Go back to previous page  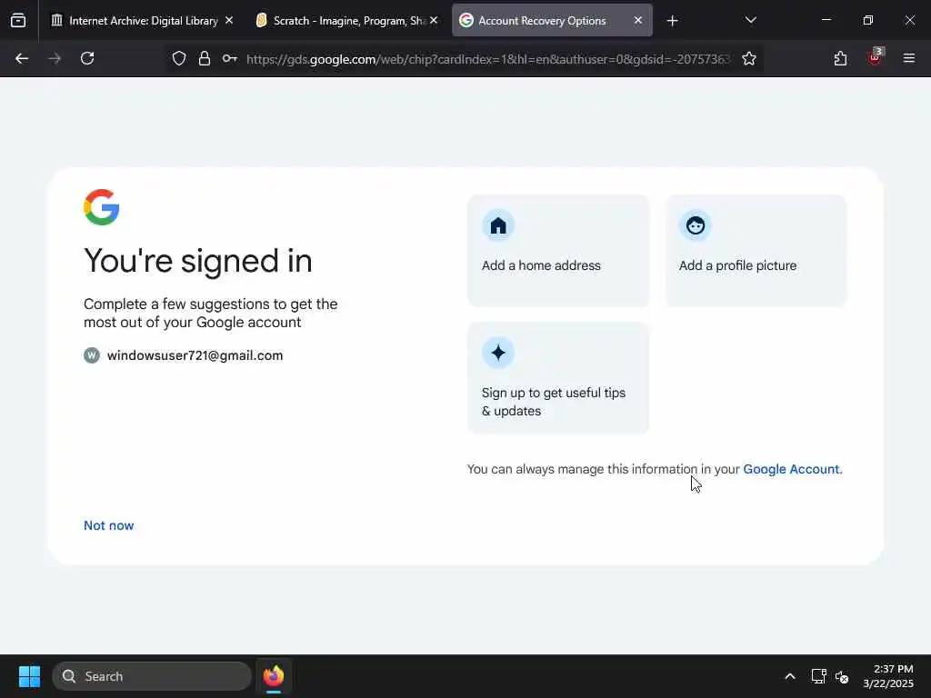point(22,58)
